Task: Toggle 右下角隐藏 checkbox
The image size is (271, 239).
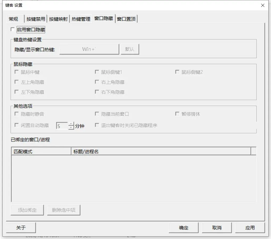Action: pyautogui.click(x=97, y=92)
